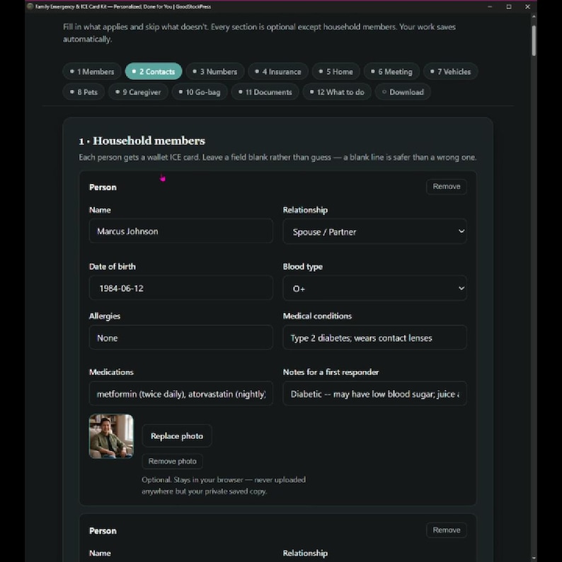562x562 pixels.
Task: Click the 'Each person gets a wallet ICE card' text
Action: pyautogui.click(x=277, y=157)
